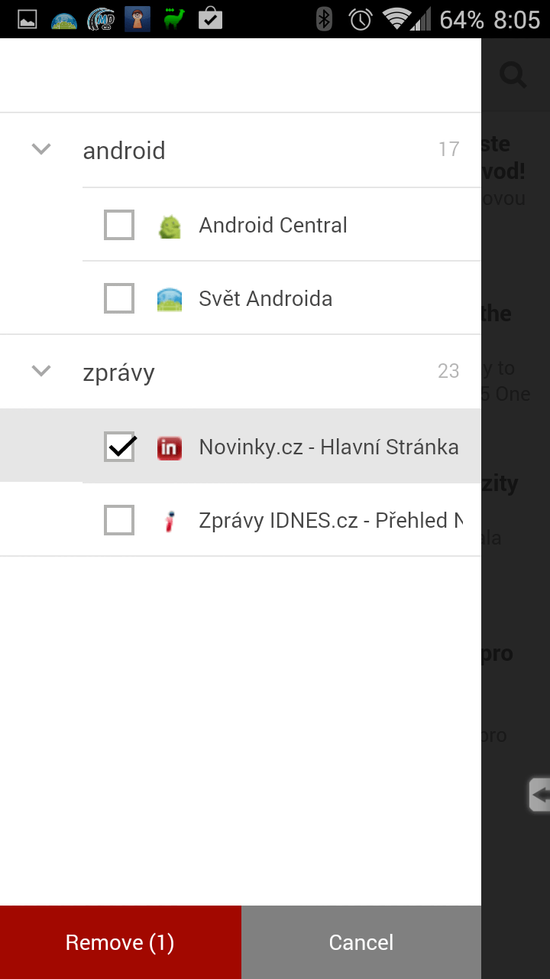The height and width of the screenshot is (979, 550).
Task: Select the zprávy category label
Action: [118, 373]
